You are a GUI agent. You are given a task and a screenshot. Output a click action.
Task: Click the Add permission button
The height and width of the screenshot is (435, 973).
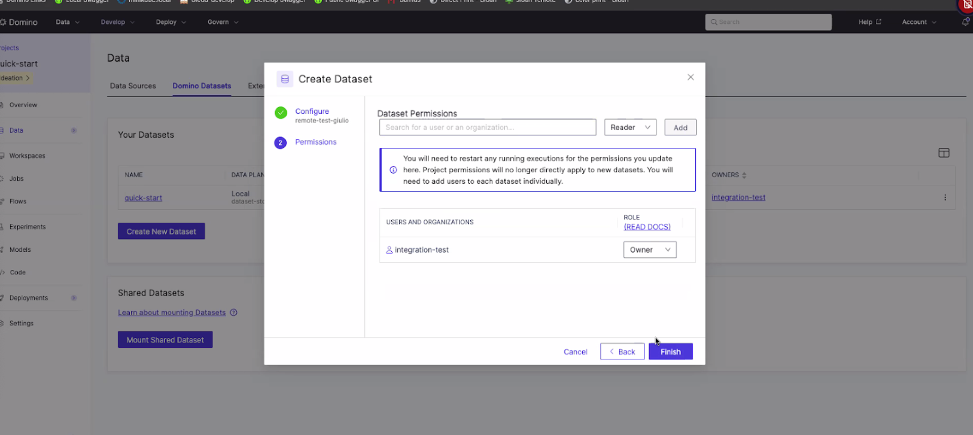[x=680, y=128]
